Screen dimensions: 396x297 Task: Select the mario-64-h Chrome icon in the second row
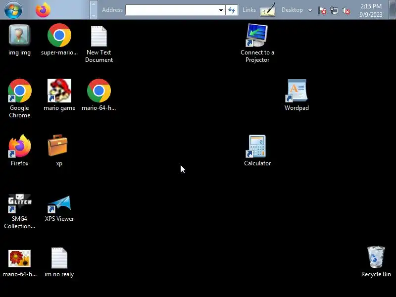99,95
